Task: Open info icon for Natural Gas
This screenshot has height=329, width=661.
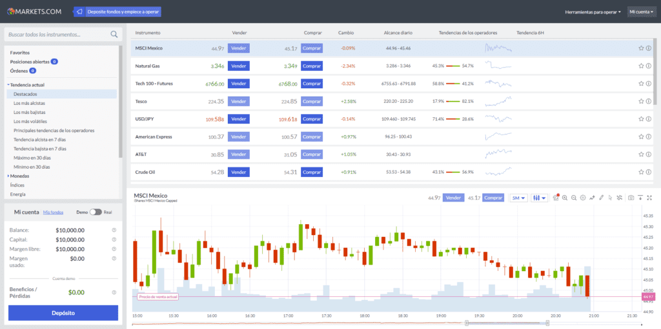Action: pos(648,66)
